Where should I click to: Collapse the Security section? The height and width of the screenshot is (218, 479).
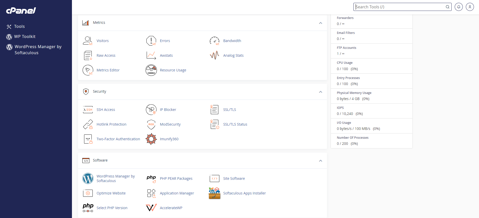[x=320, y=92]
